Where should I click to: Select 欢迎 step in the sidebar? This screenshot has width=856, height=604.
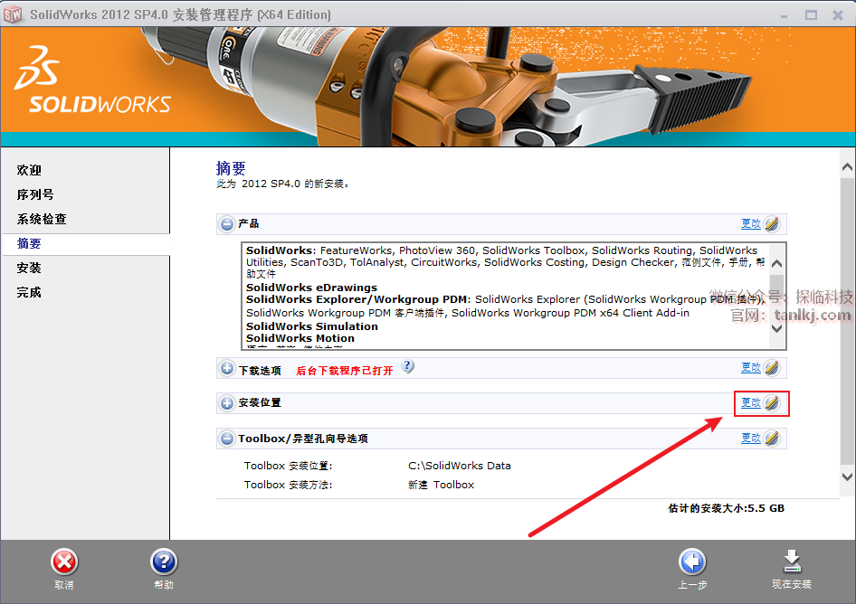click(x=29, y=170)
